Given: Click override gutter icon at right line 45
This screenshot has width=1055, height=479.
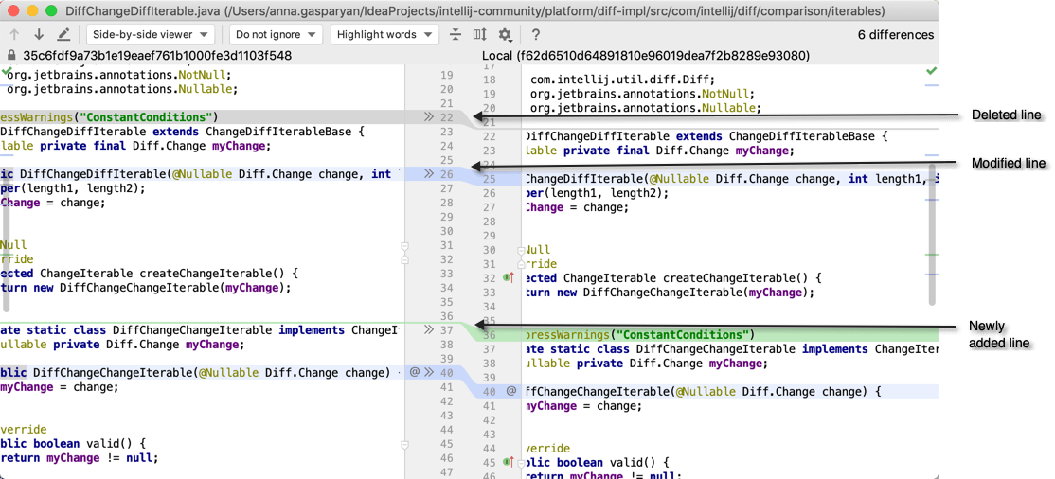Looking at the screenshot, I should [509, 462].
